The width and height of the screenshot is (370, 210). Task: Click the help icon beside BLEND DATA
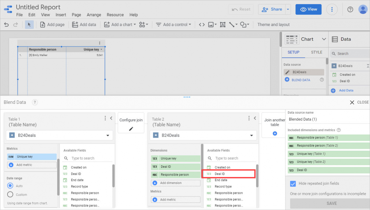point(321,80)
